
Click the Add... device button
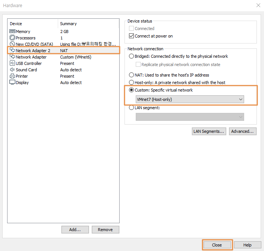(x=75, y=230)
